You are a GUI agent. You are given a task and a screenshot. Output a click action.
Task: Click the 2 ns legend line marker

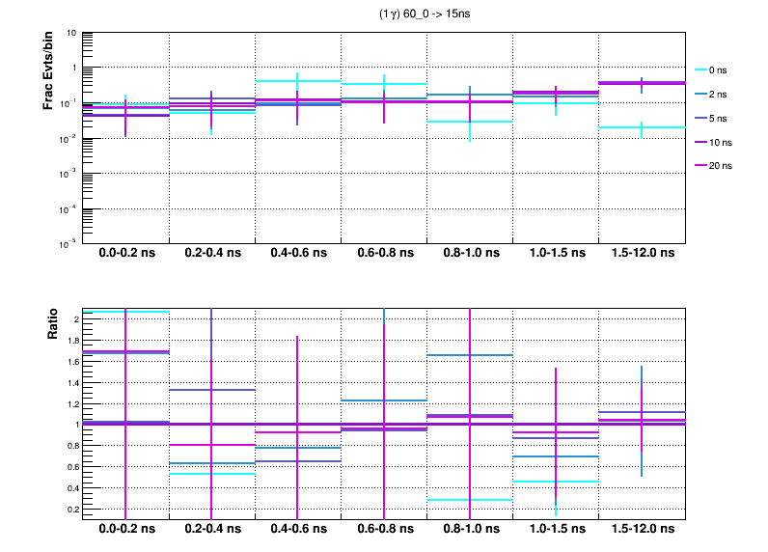700,95
